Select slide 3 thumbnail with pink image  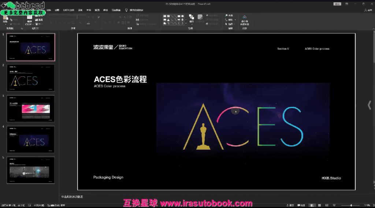point(31,109)
